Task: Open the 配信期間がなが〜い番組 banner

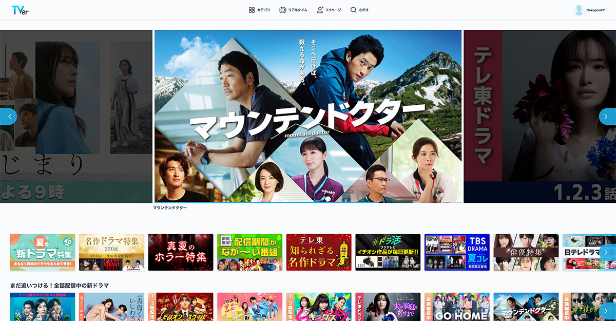Action: 249,252
